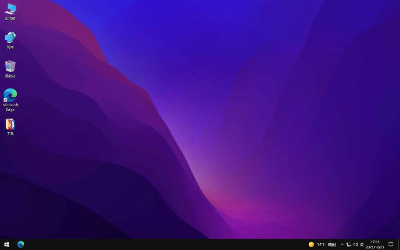Expand the network connections flyout
The image size is (400, 250).
click(348, 245)
